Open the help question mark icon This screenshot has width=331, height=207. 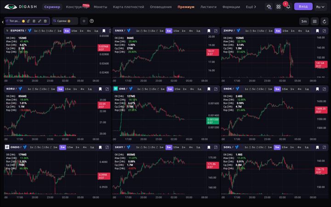pos(91,21)
